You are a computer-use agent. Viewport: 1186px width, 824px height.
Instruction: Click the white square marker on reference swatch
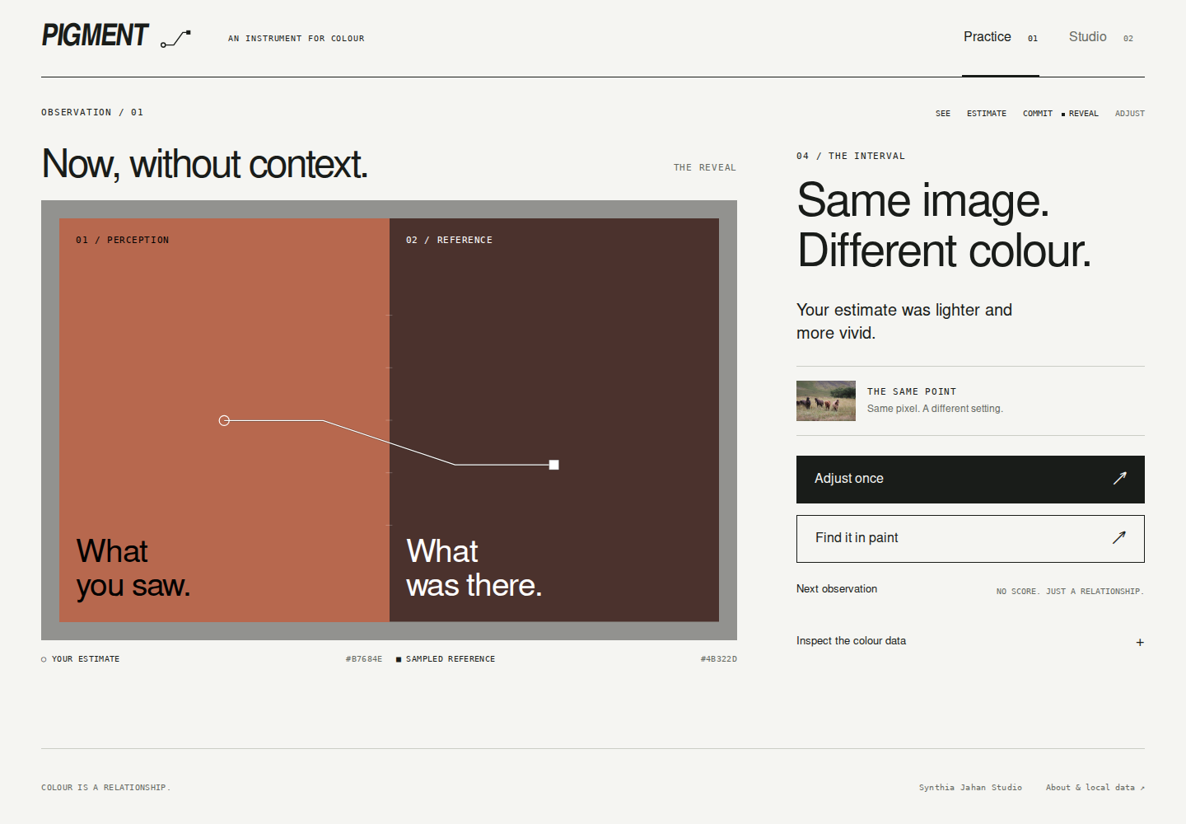[x=554, y=465]
